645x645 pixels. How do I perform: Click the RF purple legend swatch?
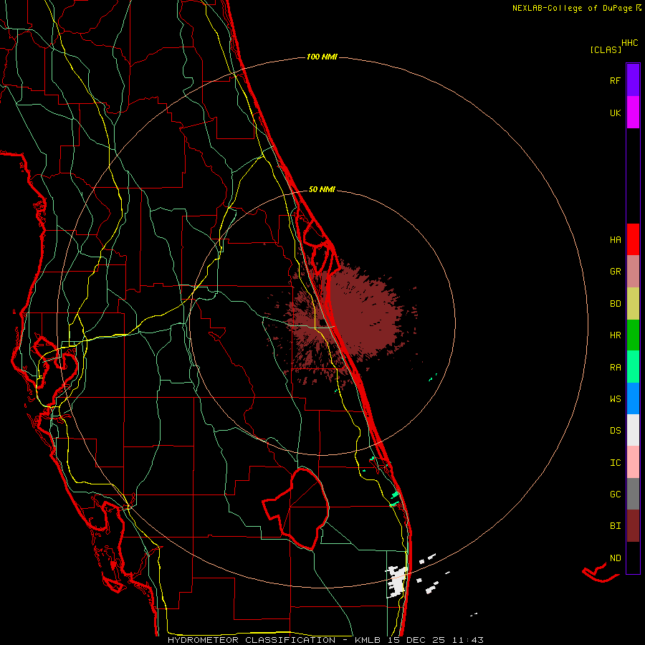tap(633, 80)
